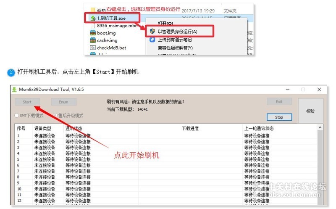Click the 8936_msimage.mbn file icon
Viewport: 336px width, 209px height.
coord(93,26)
